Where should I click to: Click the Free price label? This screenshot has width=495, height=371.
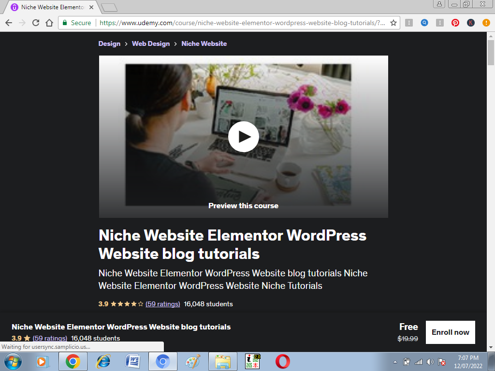coord(408,327)
